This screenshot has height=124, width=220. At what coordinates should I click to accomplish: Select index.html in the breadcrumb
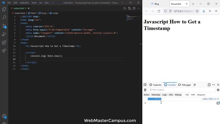20,13
